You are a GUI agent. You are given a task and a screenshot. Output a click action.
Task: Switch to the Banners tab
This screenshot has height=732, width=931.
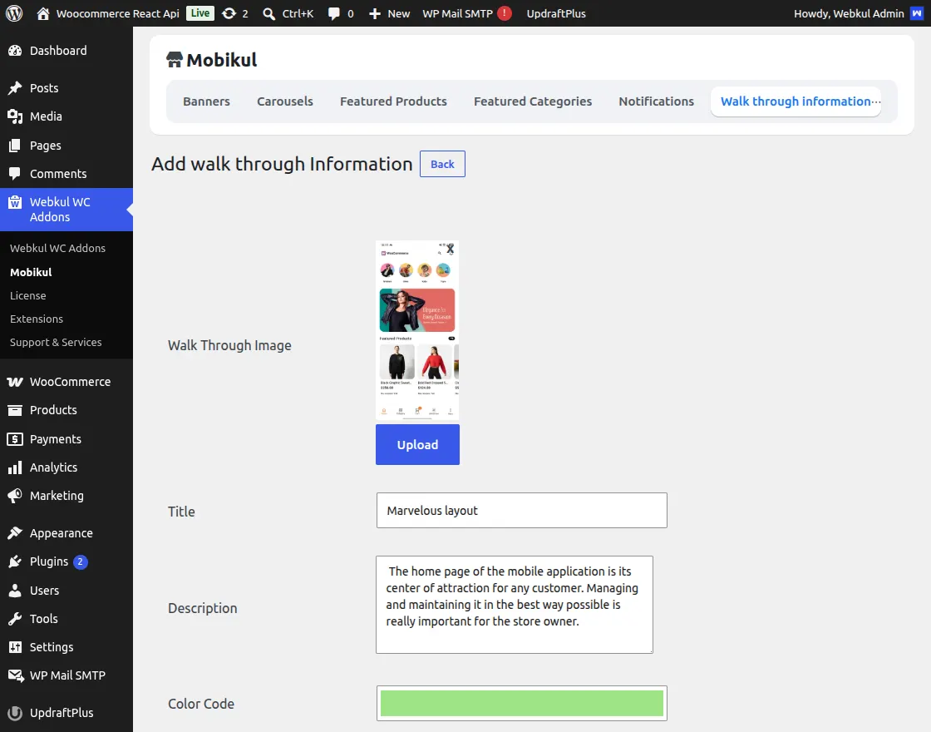click(206, 101)
